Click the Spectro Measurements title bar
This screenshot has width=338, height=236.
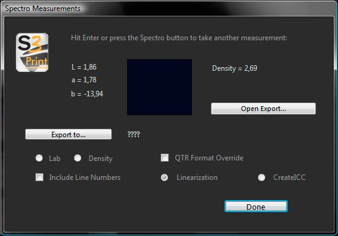coord(169,9)
